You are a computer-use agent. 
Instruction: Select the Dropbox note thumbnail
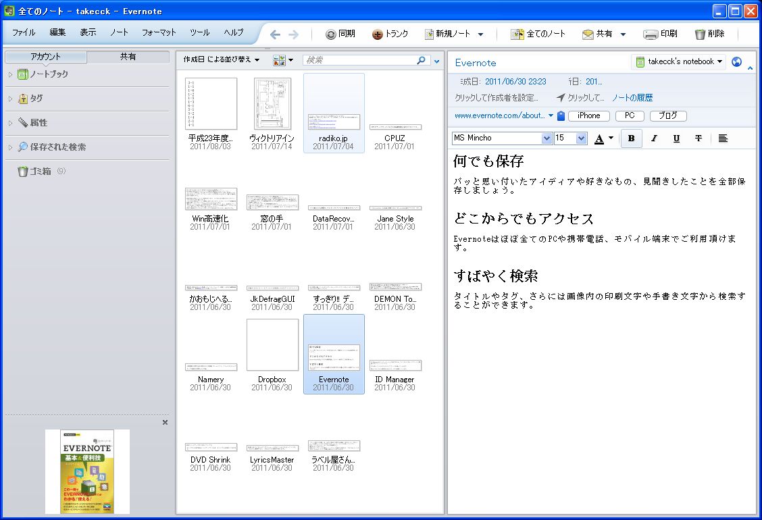pos(272,355)
